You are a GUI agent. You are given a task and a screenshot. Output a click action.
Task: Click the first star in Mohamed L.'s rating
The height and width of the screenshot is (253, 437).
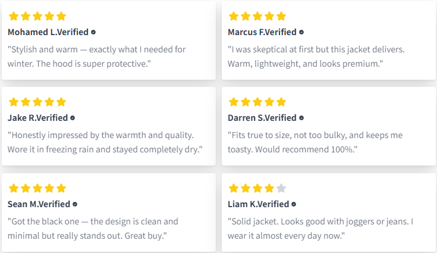click(x=14, y=16)
